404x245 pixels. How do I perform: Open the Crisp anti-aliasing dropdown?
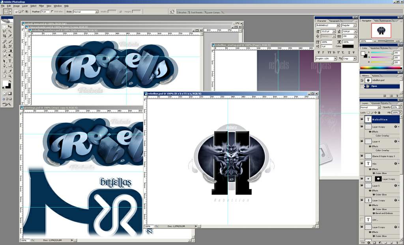355,59
